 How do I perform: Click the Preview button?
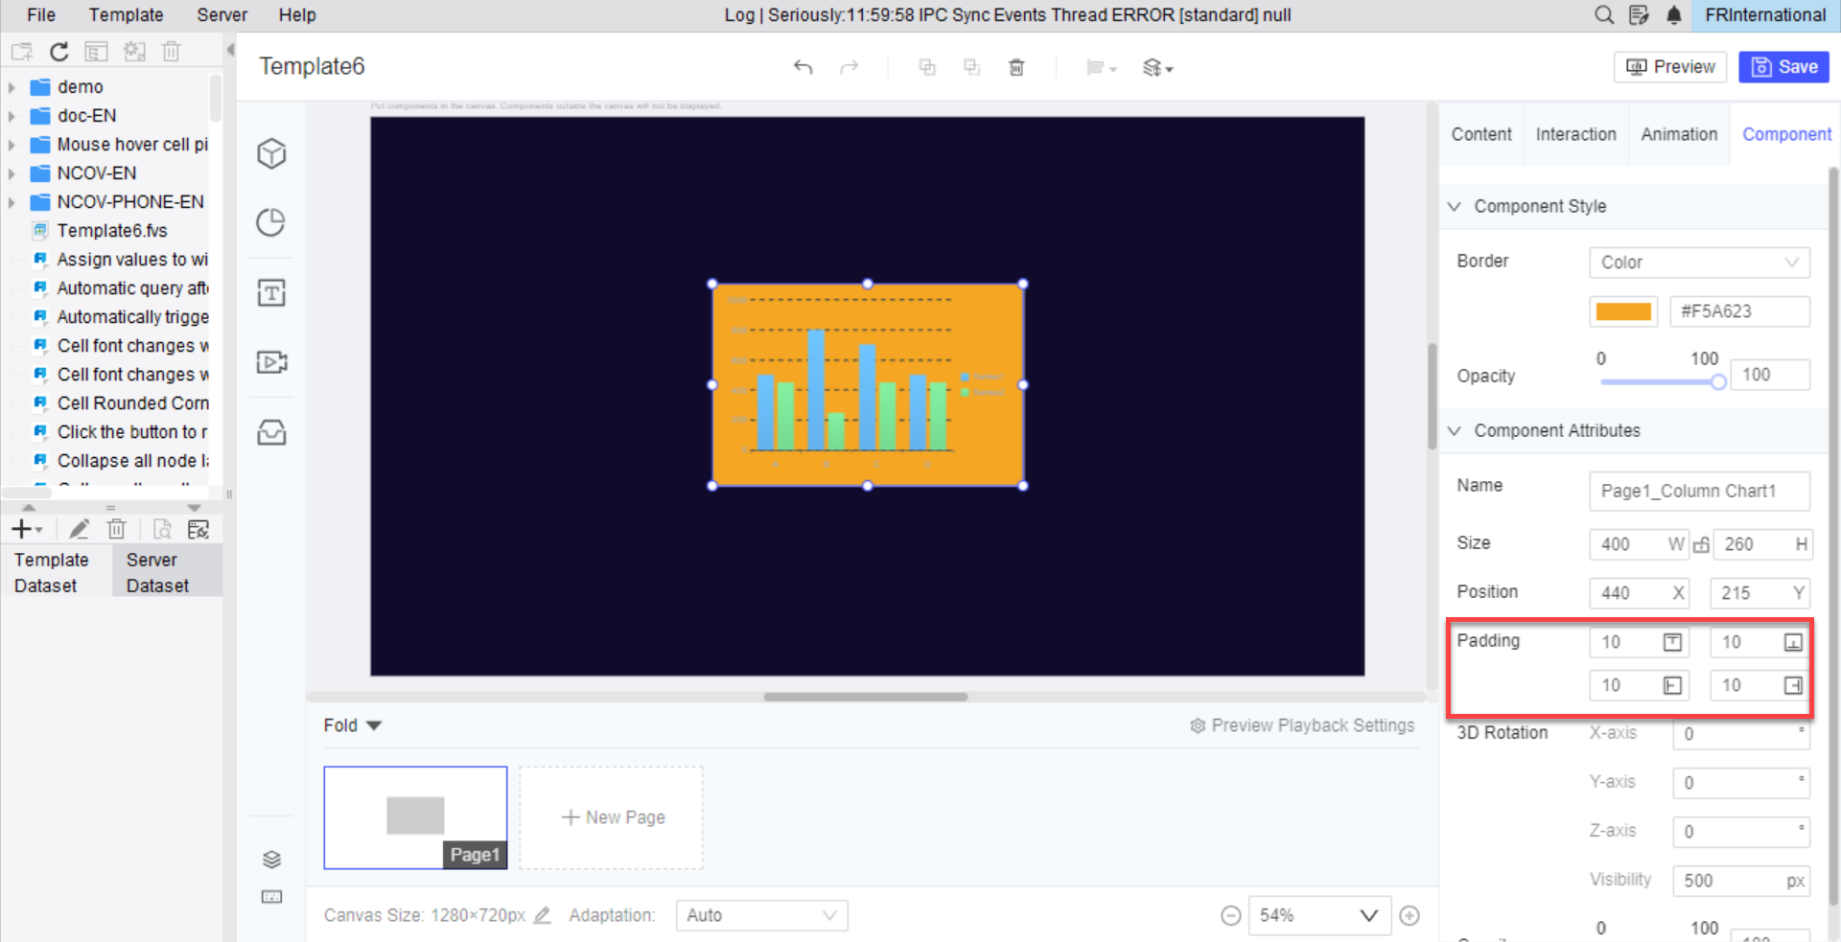tap(1670, 67)
